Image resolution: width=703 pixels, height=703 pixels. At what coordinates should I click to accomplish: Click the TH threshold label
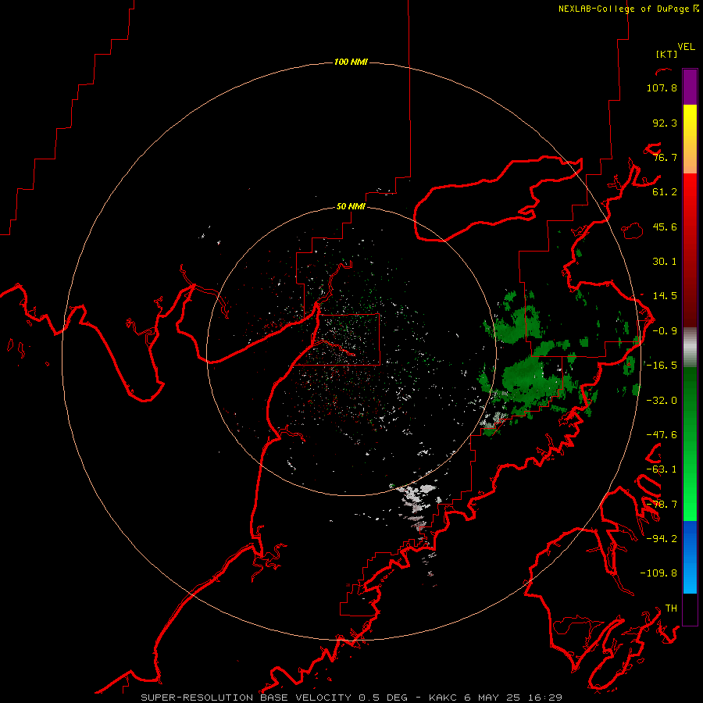tap(671, 608)
